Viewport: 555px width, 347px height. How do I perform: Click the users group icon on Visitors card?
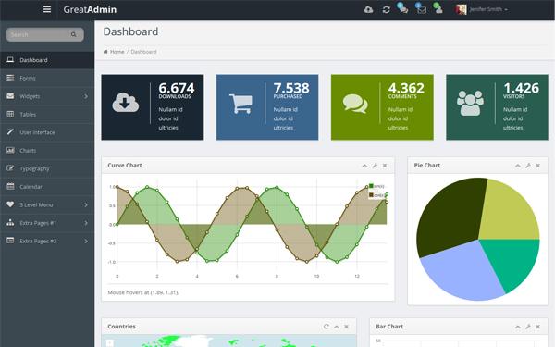point(470,103)
